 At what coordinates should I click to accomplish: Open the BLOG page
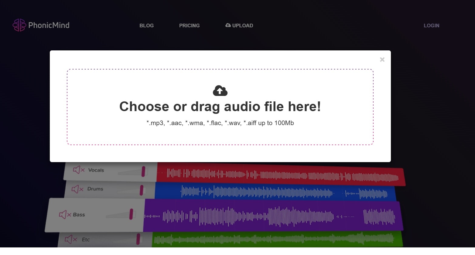click(x=146, y=25)
